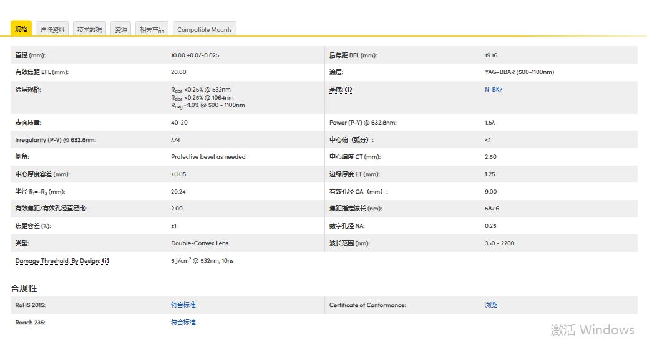This screenshot has height=340, width=647.
Task: Select coating value YAG-BBAR (500-1100nm)
Action: (x=520, y=72)
